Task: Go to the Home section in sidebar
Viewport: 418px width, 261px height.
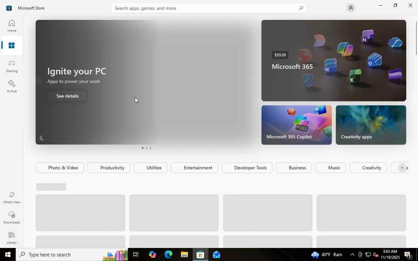Action: 12,25
